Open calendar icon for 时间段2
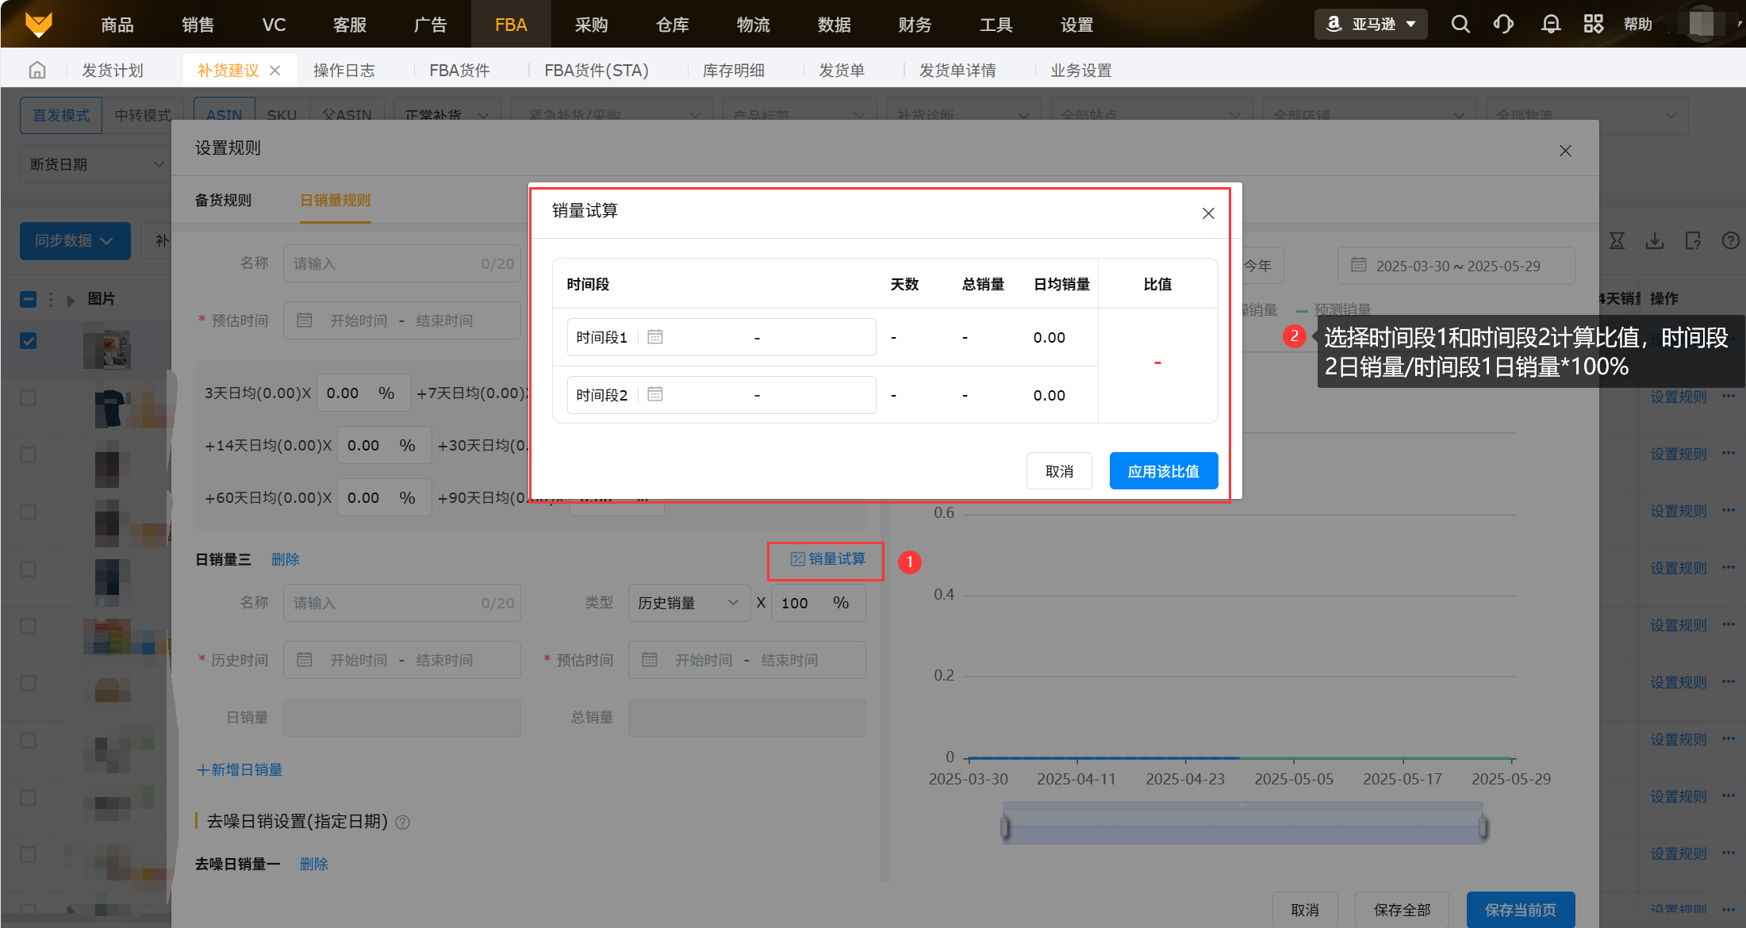 point(654,394)
